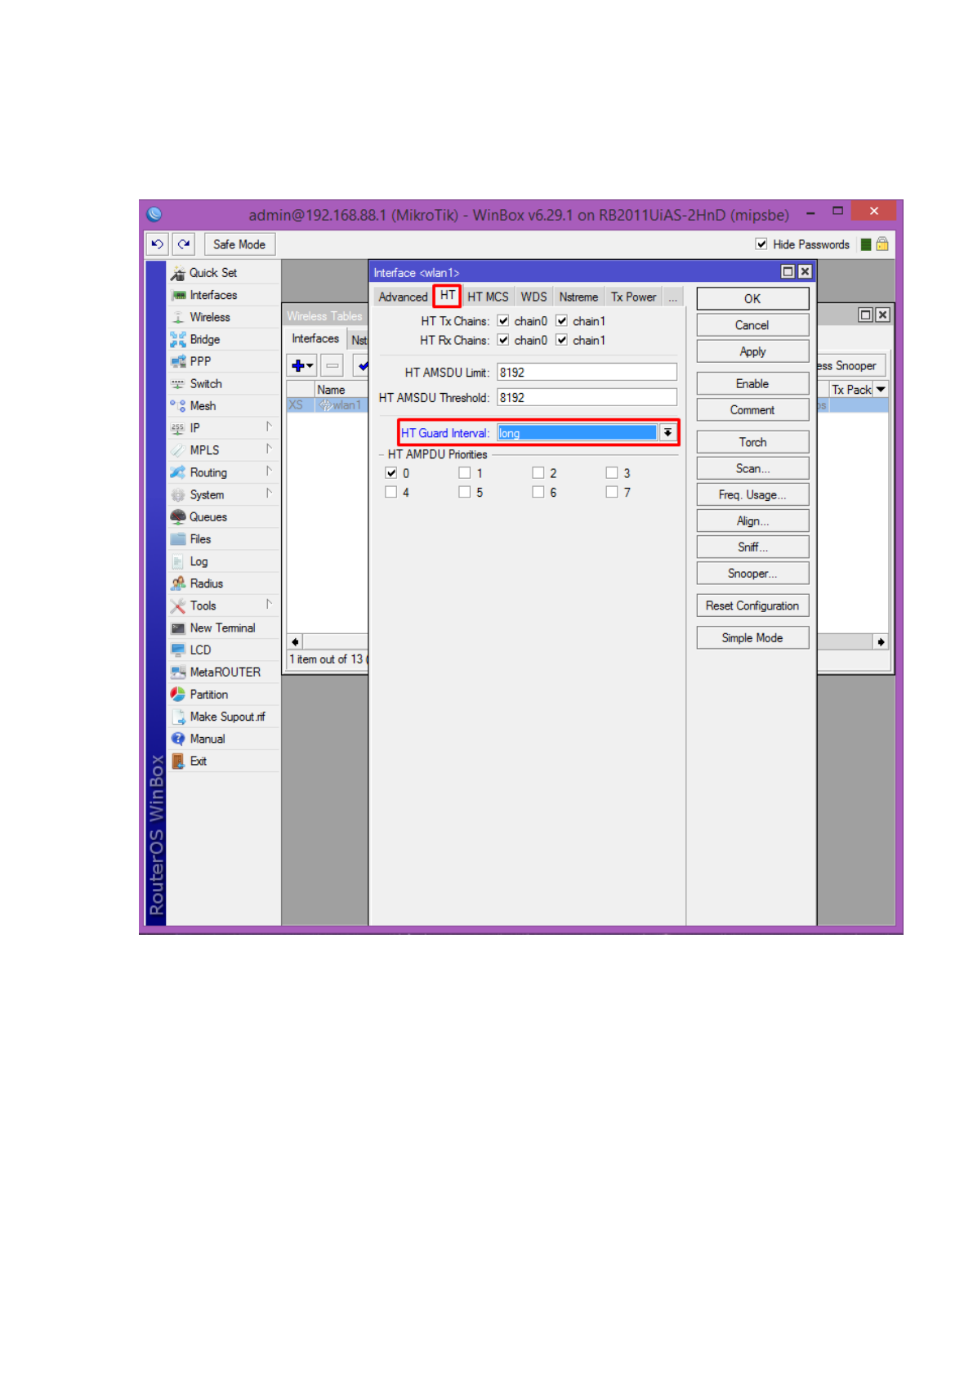This screenshot has width=973, height=1376.
Task: Click left scroll arrow in Wireless Tables
Action: pyautogui.click(x=295, y=641)
